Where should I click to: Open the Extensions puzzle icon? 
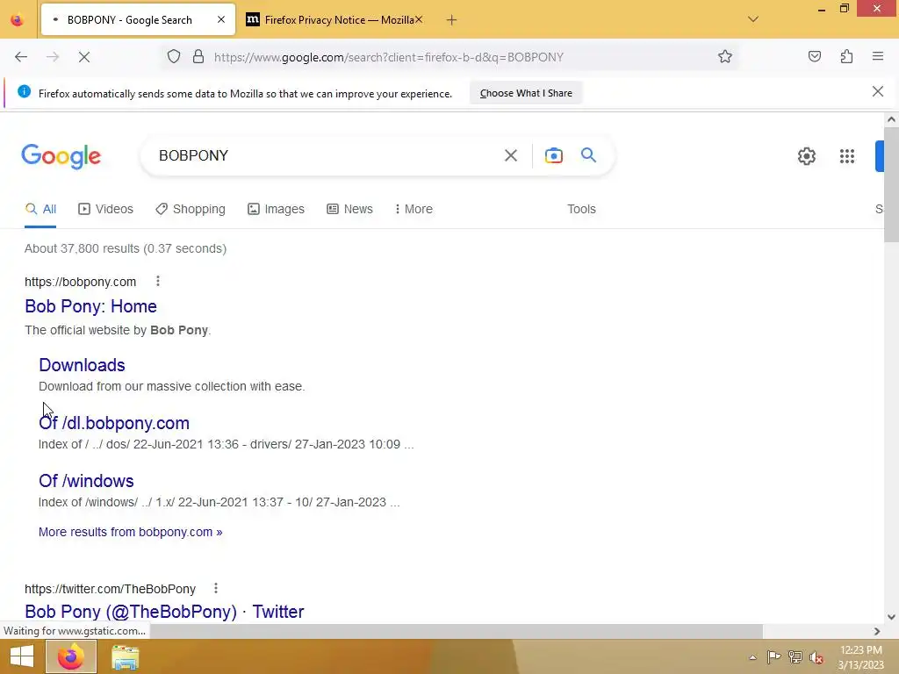pyautogui.click(x=847, y=57)
